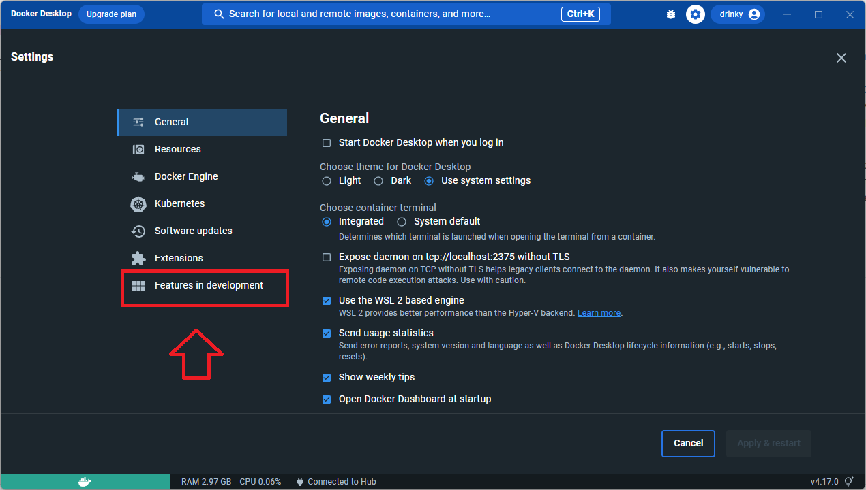Click the user avatar icon next to drinky
The height and width of the screenshot is (490, 866).
click(x=754, y=14)
